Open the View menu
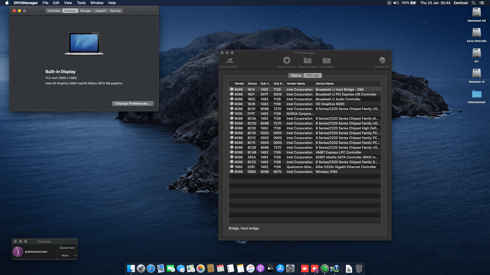This screenshot has height=275, width=490. tap(68, 3)
